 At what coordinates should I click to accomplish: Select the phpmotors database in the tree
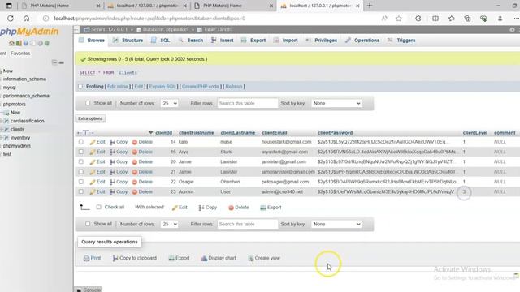15,105
